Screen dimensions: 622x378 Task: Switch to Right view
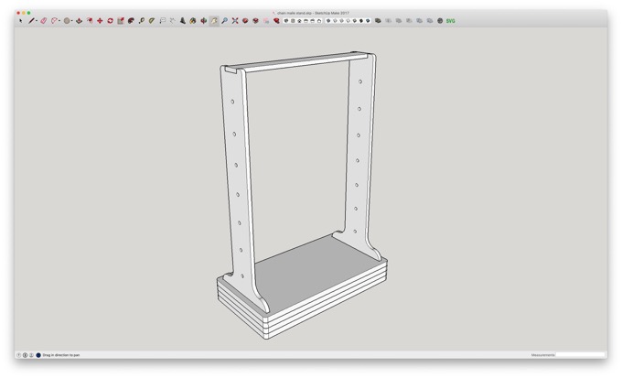click(306, 21)
